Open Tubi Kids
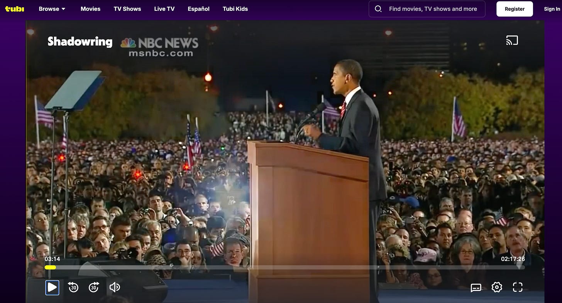Screen dimensions: 562x303 tap(235, 8)
